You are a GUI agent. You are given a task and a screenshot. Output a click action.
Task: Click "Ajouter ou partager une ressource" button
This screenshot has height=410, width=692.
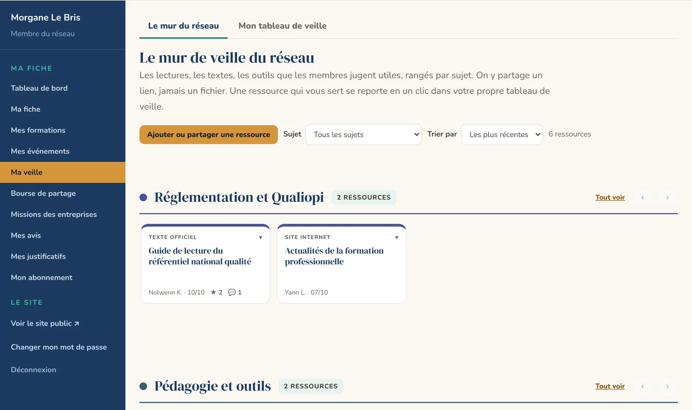click(x=208, y=135)
